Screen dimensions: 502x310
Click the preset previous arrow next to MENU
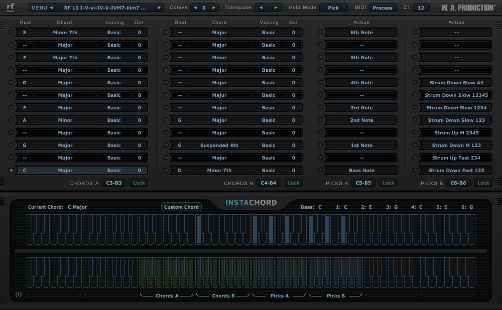tap(51, 8)
